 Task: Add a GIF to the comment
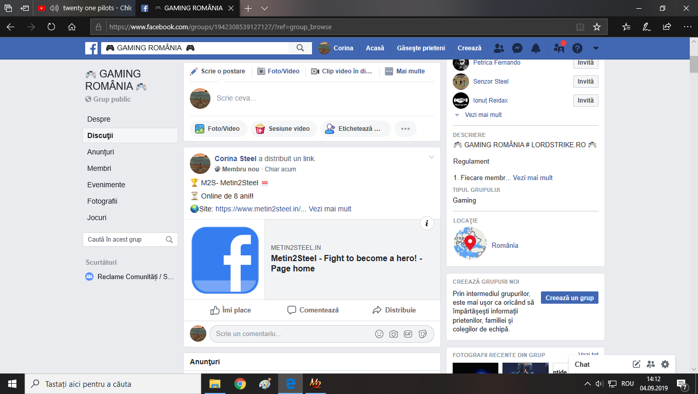408,334
